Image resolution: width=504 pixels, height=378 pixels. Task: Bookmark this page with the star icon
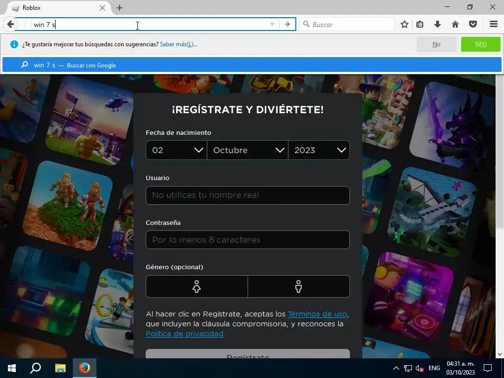(x=405, y=25)
